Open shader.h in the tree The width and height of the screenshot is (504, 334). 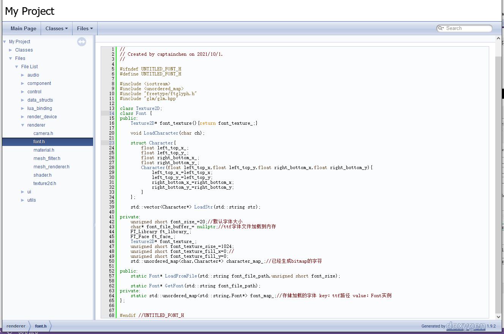tap(43, 175)
